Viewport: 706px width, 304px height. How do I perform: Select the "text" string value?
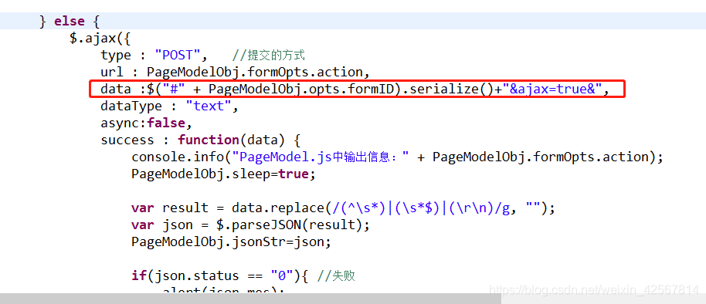[x=208, y=106]
